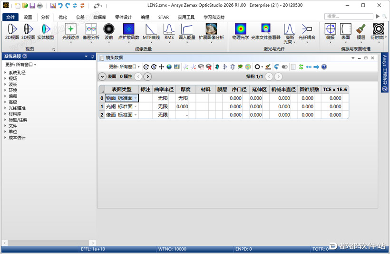Image resolution: width=390 pixels, height=254 pixels.
Task: Expand 系统孔径 tree item
Action: (x=5, y=73)
